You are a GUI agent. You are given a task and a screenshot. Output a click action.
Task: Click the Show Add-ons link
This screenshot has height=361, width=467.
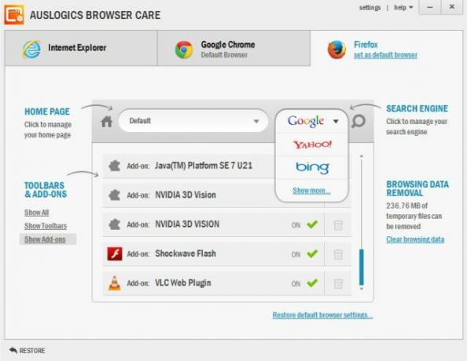[x=45, y=239]
